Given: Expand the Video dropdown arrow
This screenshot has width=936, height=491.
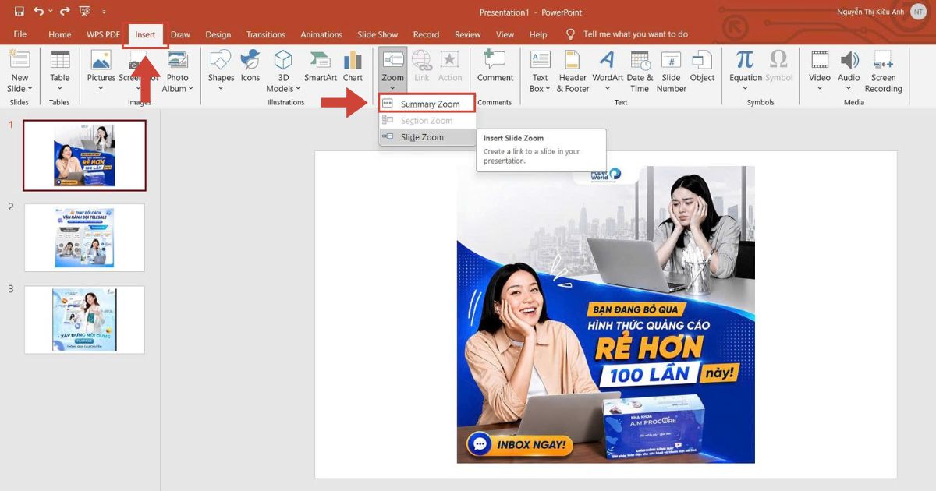Looking at the screenshot, I should 820,89.
